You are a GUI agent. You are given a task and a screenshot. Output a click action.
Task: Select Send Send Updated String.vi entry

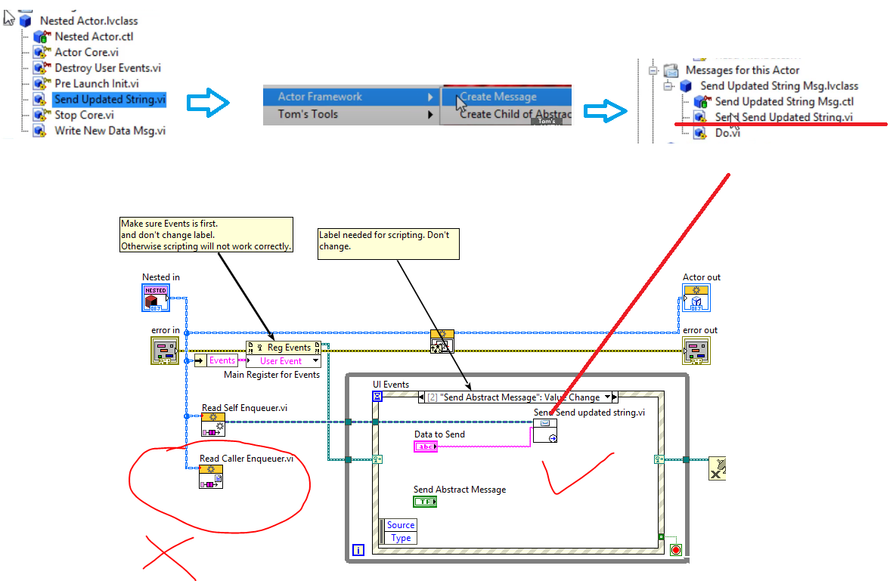pyautogui.click(x=783, y=117)
